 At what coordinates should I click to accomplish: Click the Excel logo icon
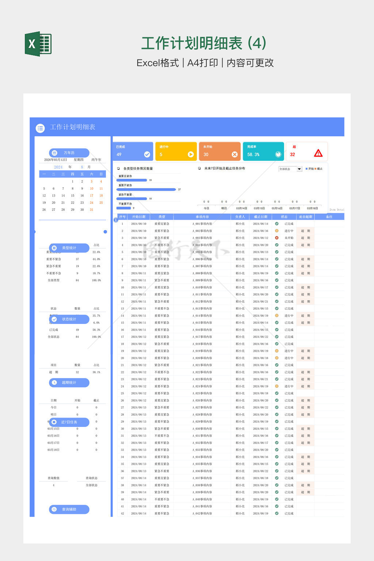(x=38, y=44)
